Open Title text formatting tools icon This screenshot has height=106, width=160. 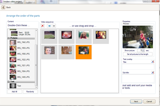tap(153, 61)
